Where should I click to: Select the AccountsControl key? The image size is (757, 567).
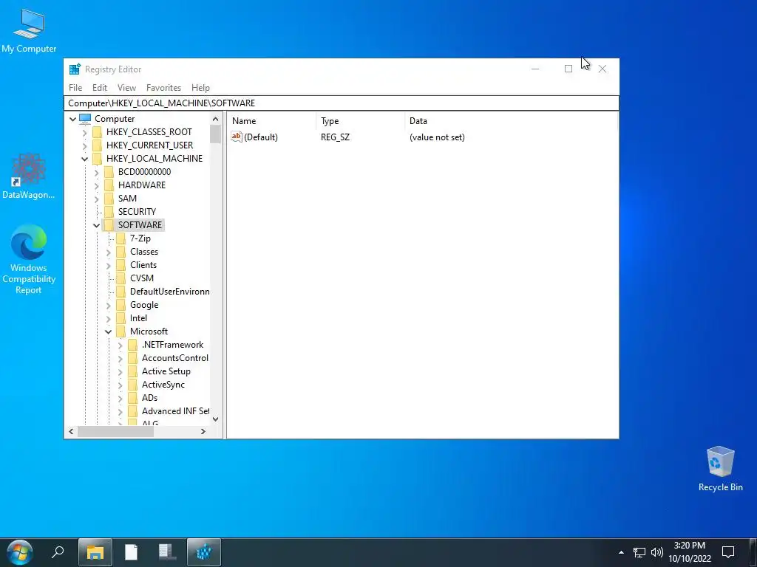pos(174,358)
